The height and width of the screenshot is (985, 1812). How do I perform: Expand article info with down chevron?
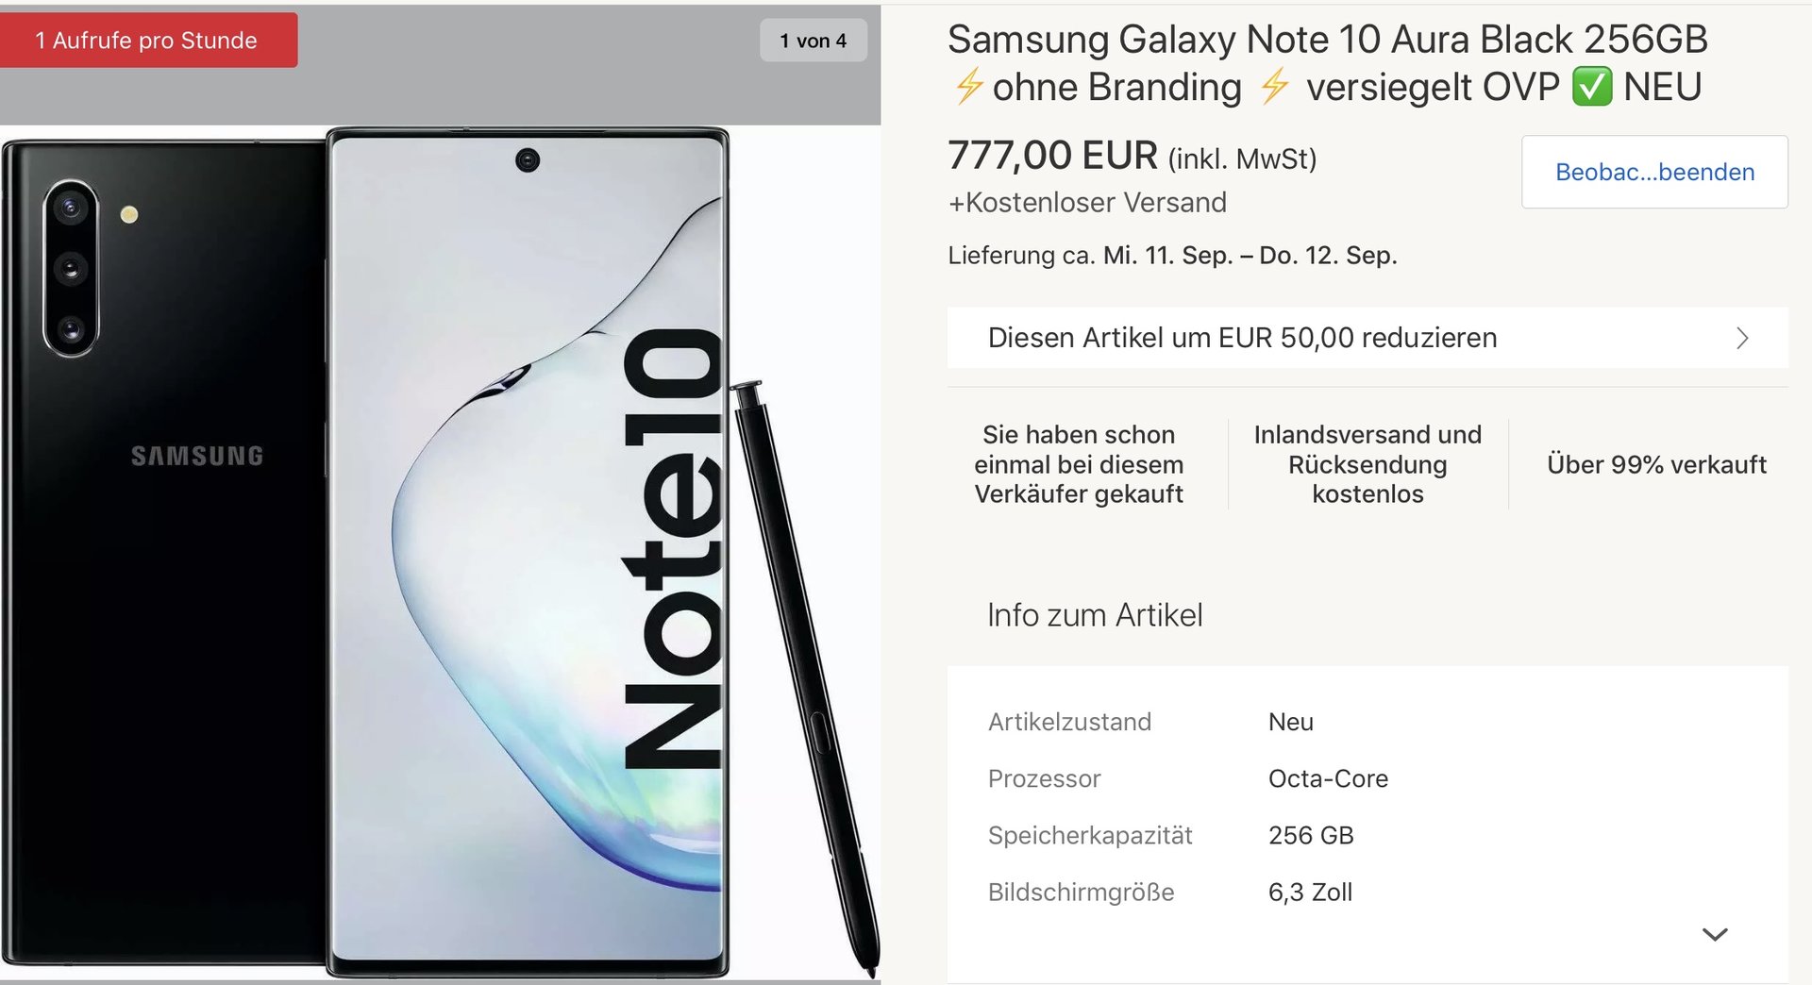coord(1714,934)
